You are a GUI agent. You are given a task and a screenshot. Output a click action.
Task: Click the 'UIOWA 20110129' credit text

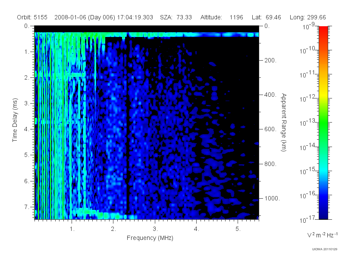325,249
